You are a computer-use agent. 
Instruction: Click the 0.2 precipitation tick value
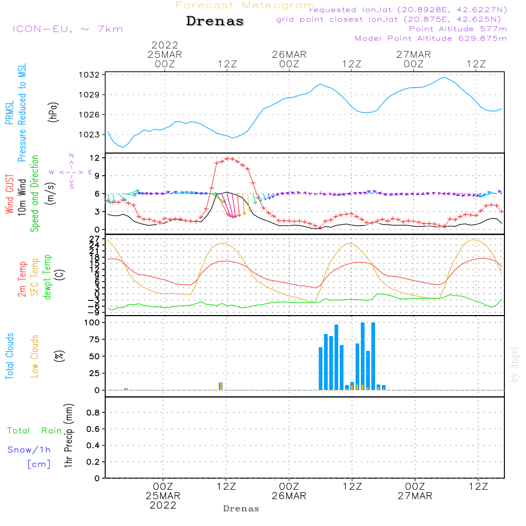tap(93, 462)
